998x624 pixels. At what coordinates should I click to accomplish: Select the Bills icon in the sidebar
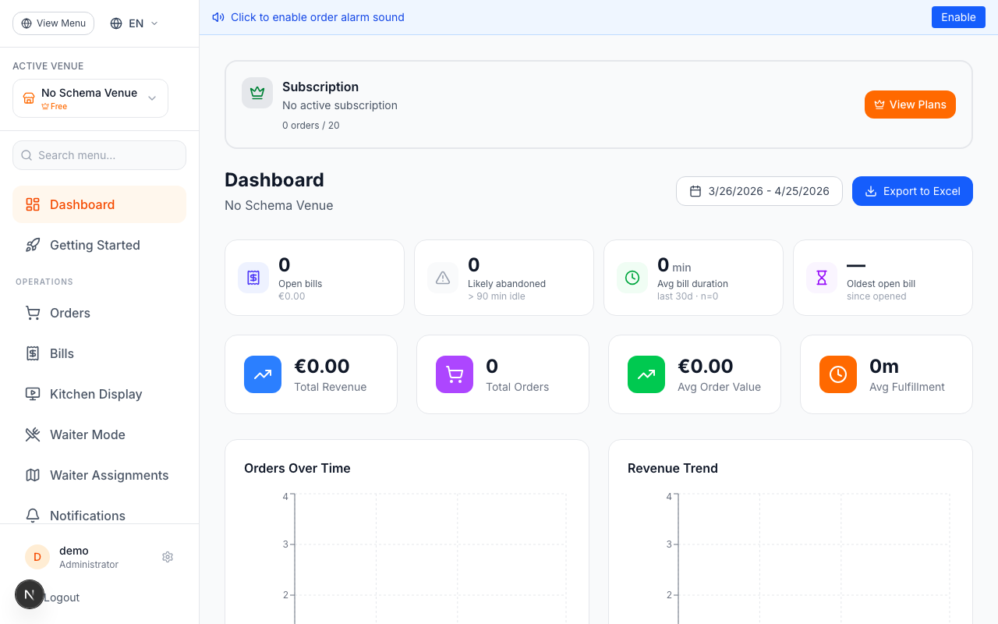(x=32, y=353)
